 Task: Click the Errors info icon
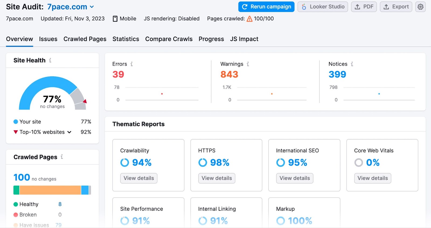(x=131, y=64)
